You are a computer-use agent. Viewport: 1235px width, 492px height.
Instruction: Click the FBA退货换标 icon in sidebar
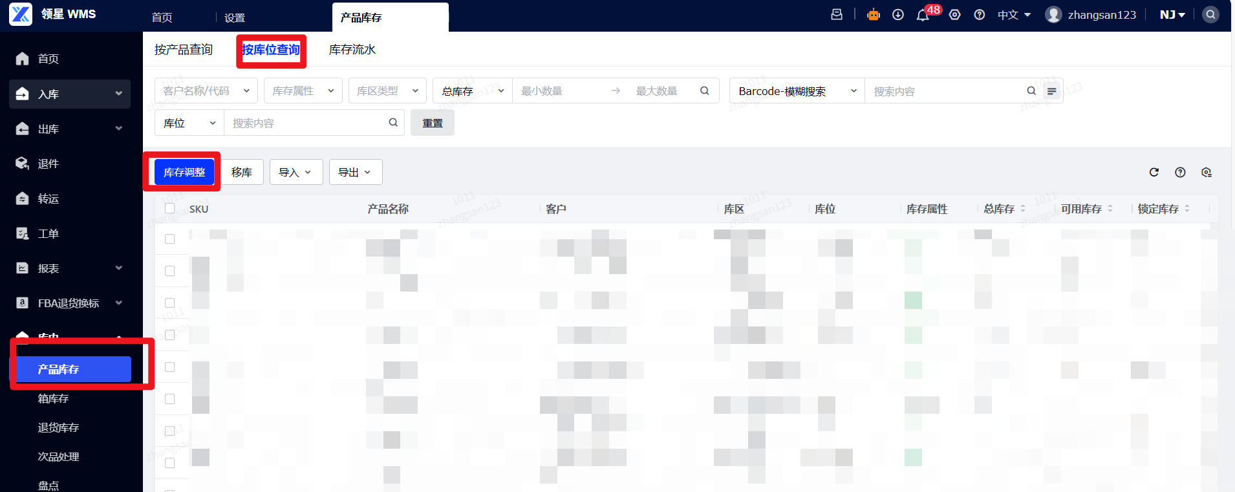(x=23, y=303)
